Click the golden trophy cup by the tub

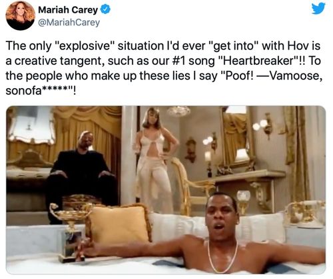pos(70,232)
